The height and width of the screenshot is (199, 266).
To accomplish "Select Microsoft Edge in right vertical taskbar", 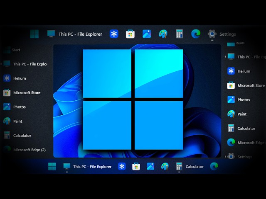I will pos(246,143).
